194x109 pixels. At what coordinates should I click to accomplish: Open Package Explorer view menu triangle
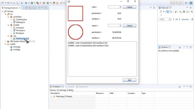pyautogui.click(x=39, y=8)
